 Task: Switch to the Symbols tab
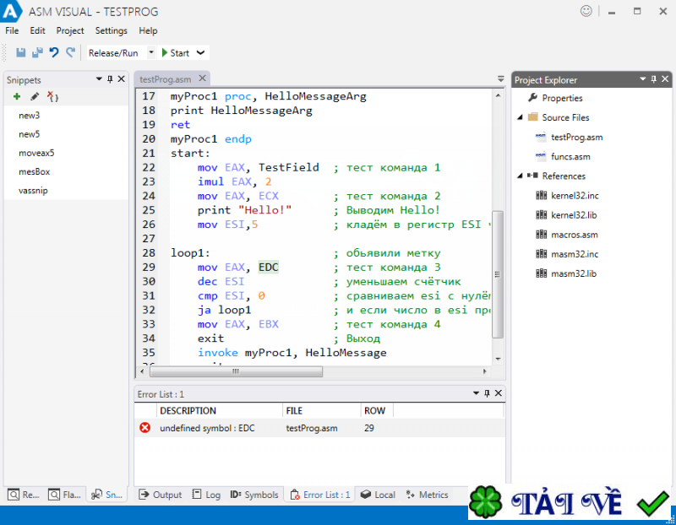pos(254,495)
